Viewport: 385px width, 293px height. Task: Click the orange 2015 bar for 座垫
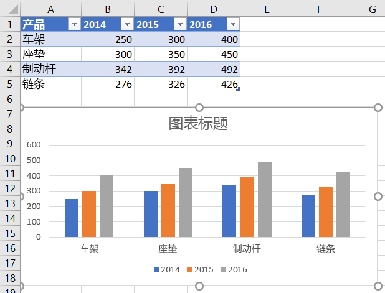[168, 210]
